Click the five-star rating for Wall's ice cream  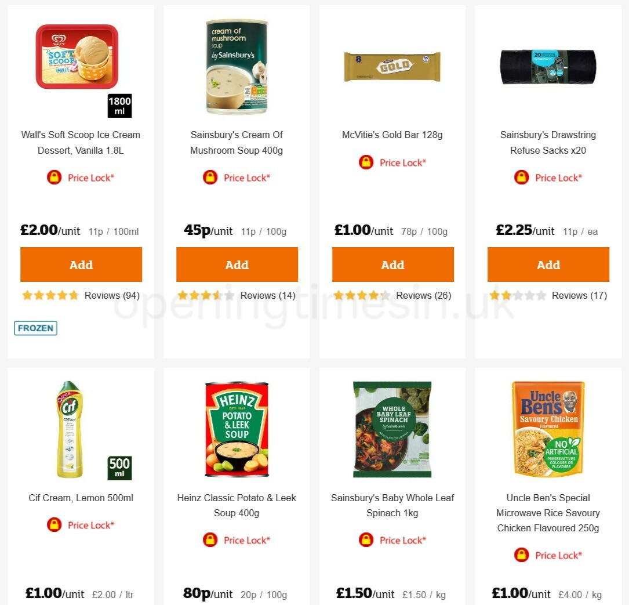(50, 295)
